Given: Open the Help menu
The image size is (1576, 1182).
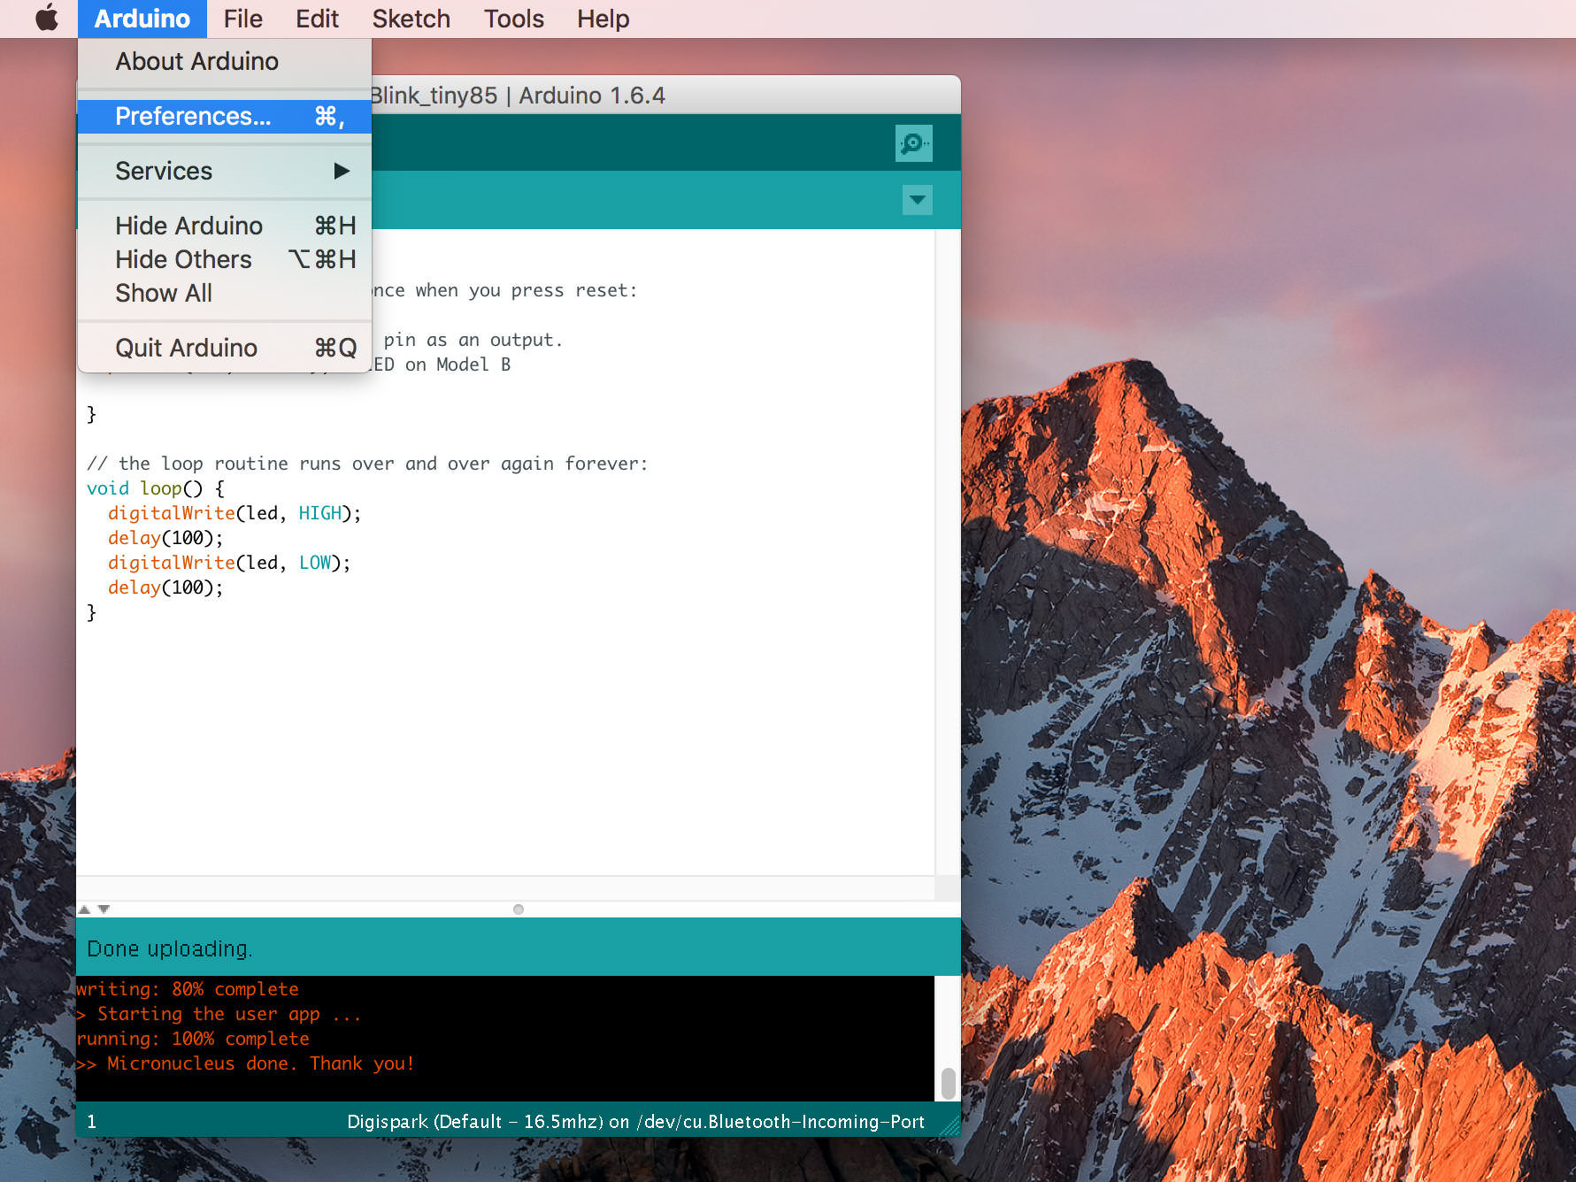Looking at the screenshot, I should point(603,19).
